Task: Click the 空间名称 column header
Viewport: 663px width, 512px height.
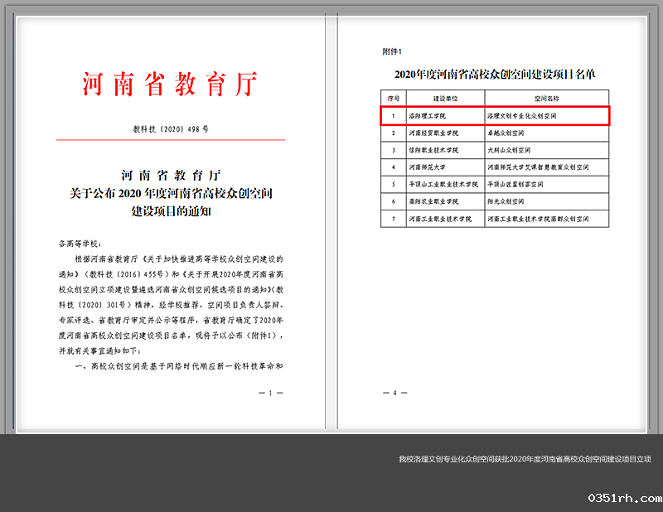Action: 547,99
